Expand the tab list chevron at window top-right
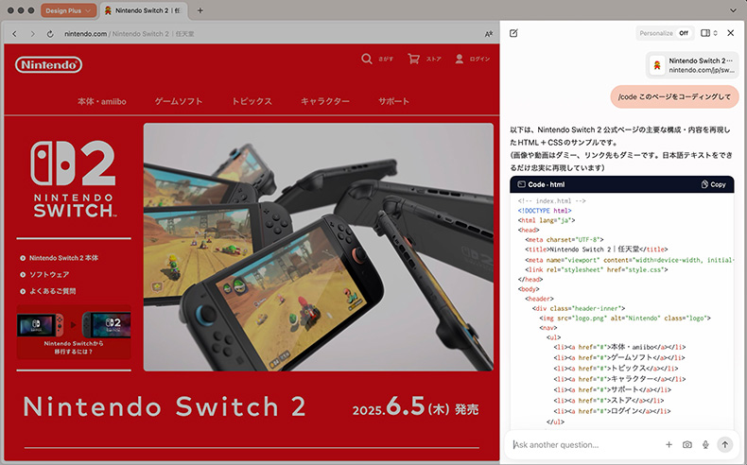This screenshot has height=465, width=747. pyautogui.click(x=733, y=10)
